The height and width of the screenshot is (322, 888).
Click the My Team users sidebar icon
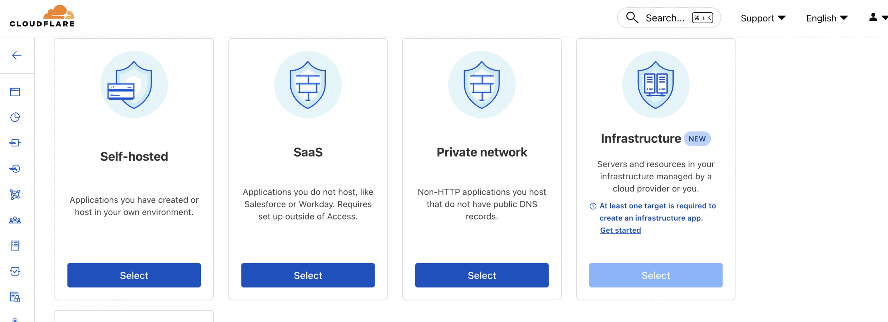15,220
